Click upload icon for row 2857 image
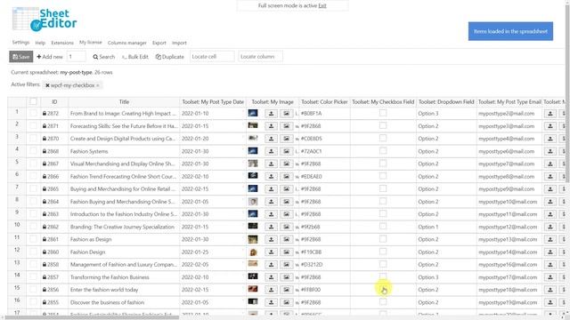Viewport: 570px width, 320px height. [271, 277]
